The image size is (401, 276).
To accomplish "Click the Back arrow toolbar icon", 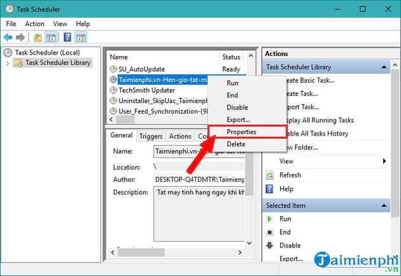I will click(x=8, y=38).
